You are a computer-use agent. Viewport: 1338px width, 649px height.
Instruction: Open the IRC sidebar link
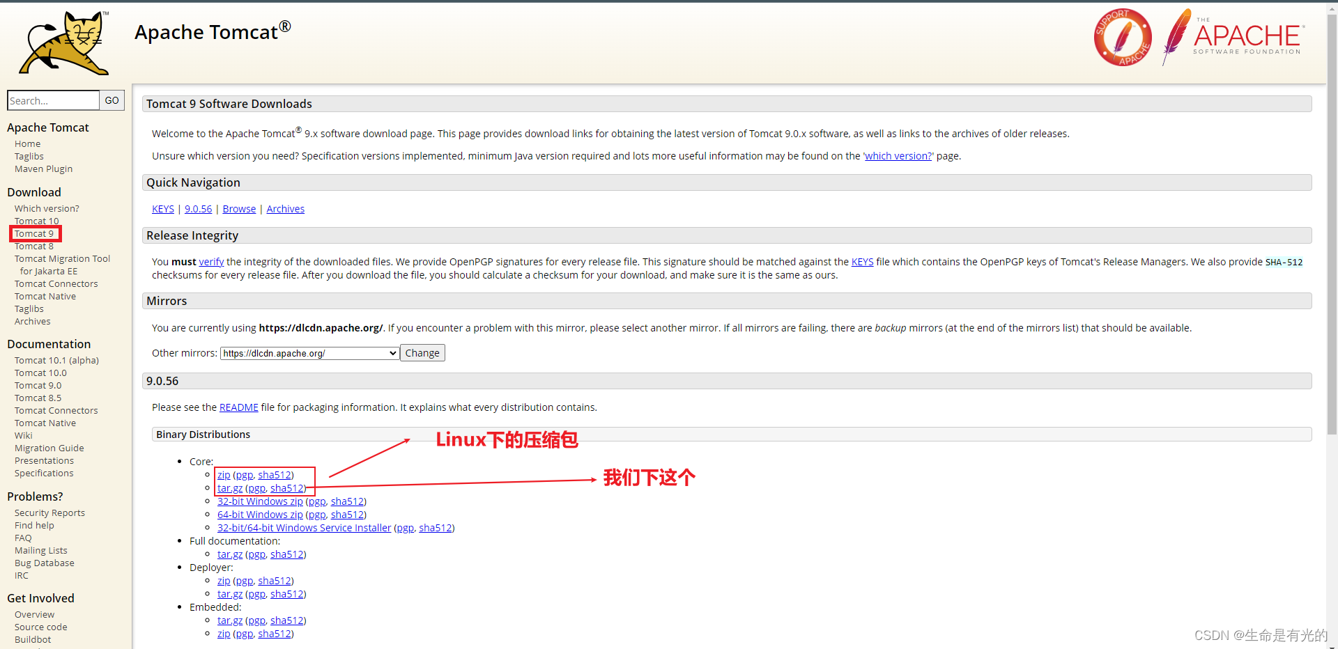click(x=22, y=575)
